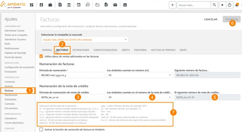This screenshot has width=242, height=132.
Task: Switch to the FACTURAS tab
Action: click(x=62, y=50)
